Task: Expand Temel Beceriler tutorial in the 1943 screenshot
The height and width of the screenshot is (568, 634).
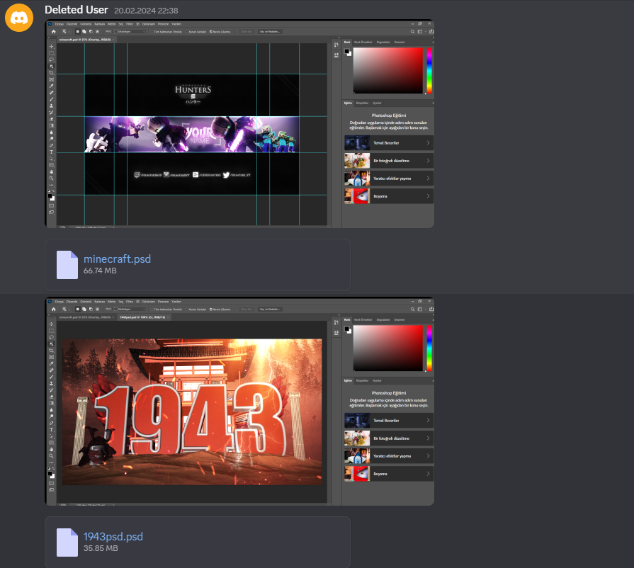Action: (x=389, y=421)
